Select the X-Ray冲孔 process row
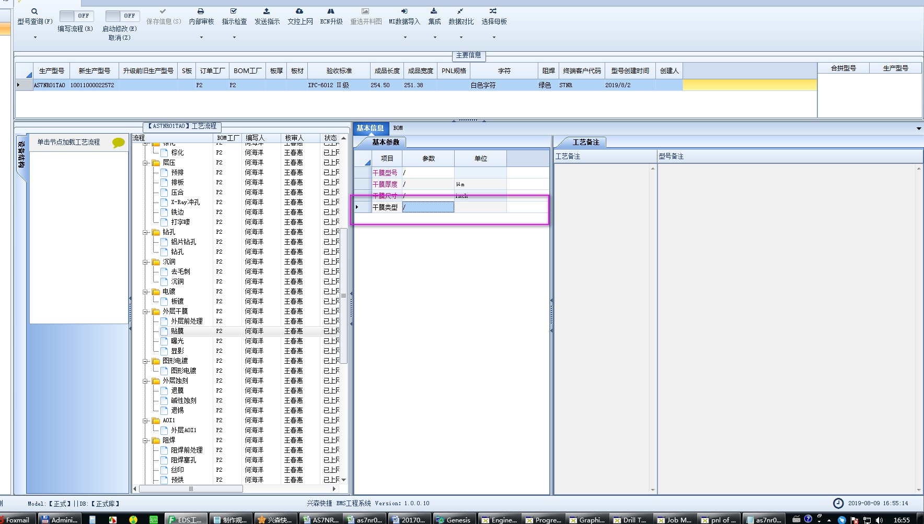This screenshot has width=924, height=524. (x=237, y=203)
